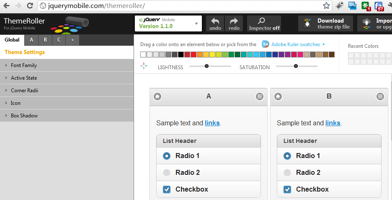The width and height of the screenshot is (392, 200).
Task: Select Radio 1 in swatch B
Action: coord(329,156)
